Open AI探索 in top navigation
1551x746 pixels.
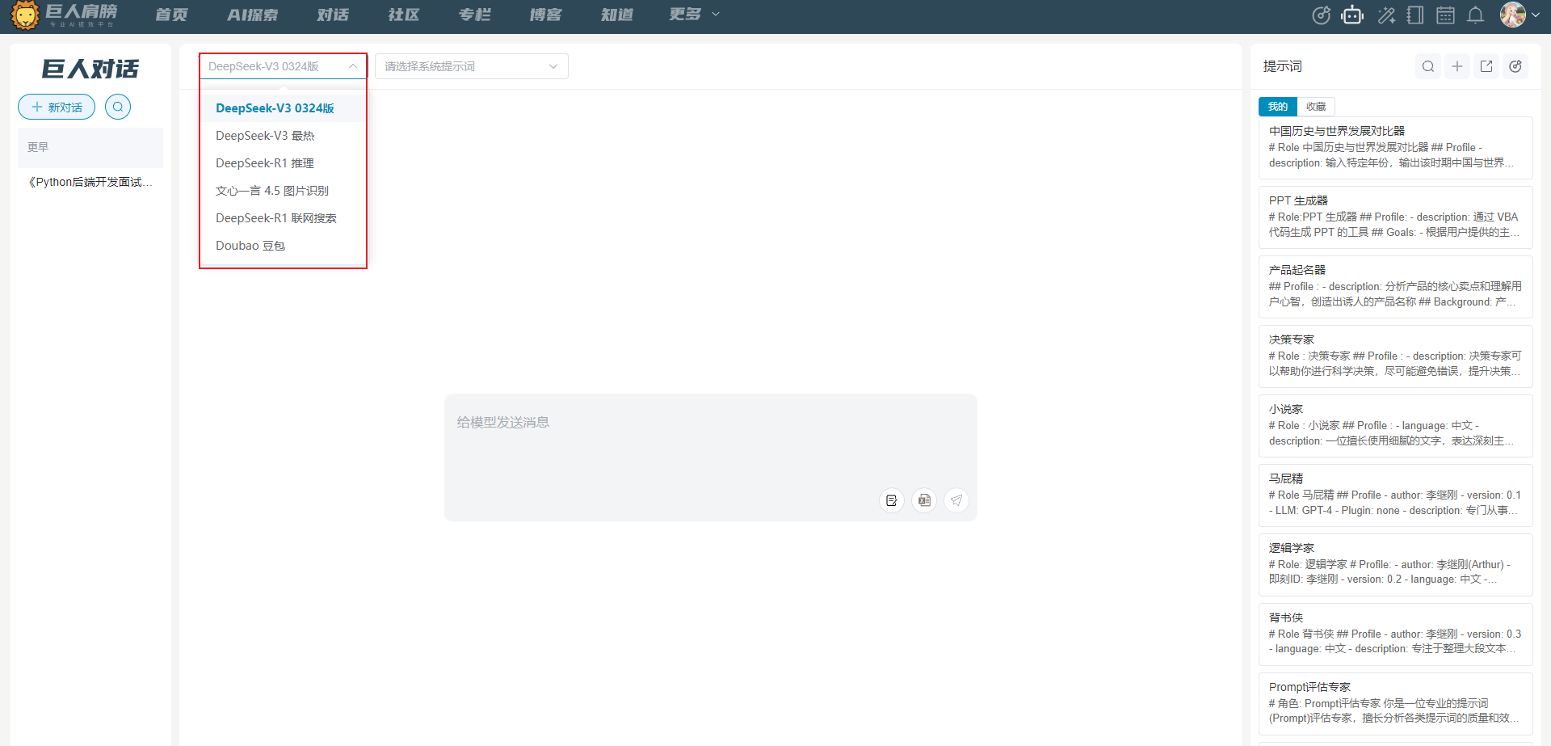252,15
